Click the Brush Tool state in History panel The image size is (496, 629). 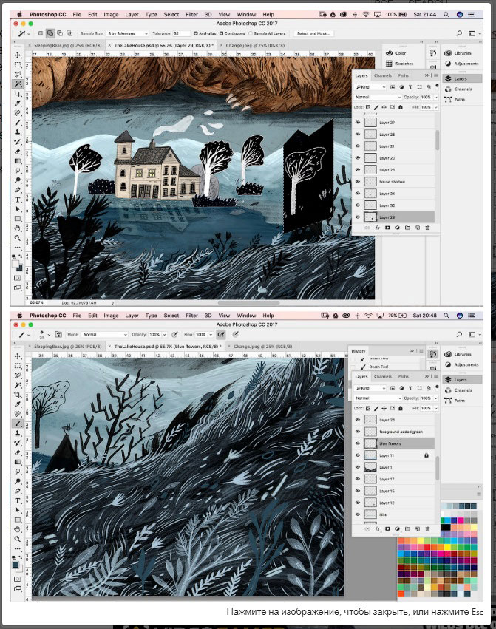tap(378, 367)
